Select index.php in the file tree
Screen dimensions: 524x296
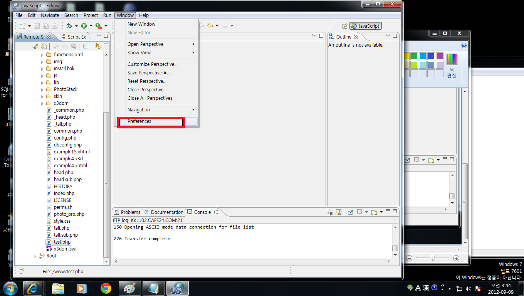tap(64, 193)
